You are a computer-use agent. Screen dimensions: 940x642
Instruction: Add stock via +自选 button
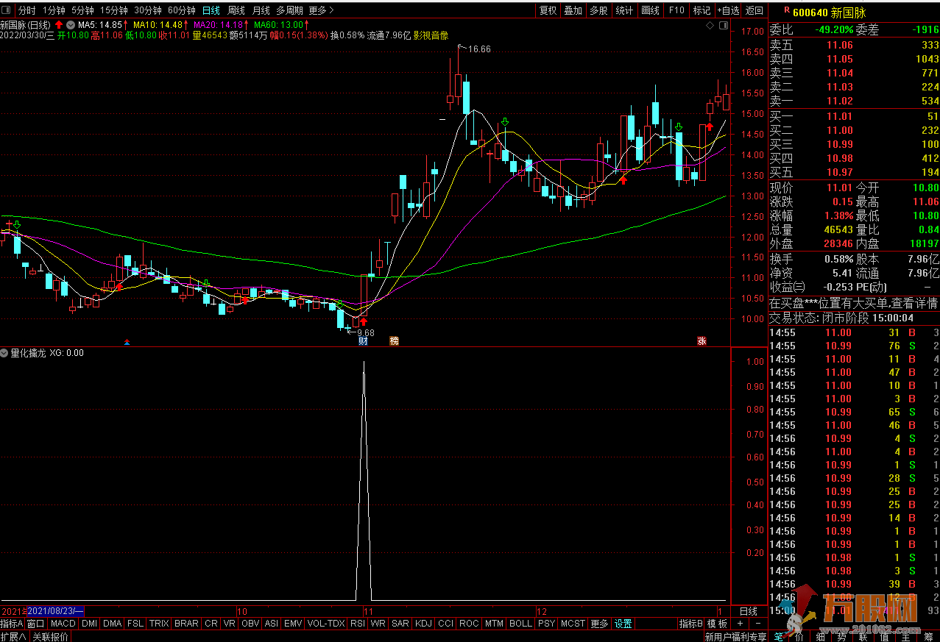point(728,10)
